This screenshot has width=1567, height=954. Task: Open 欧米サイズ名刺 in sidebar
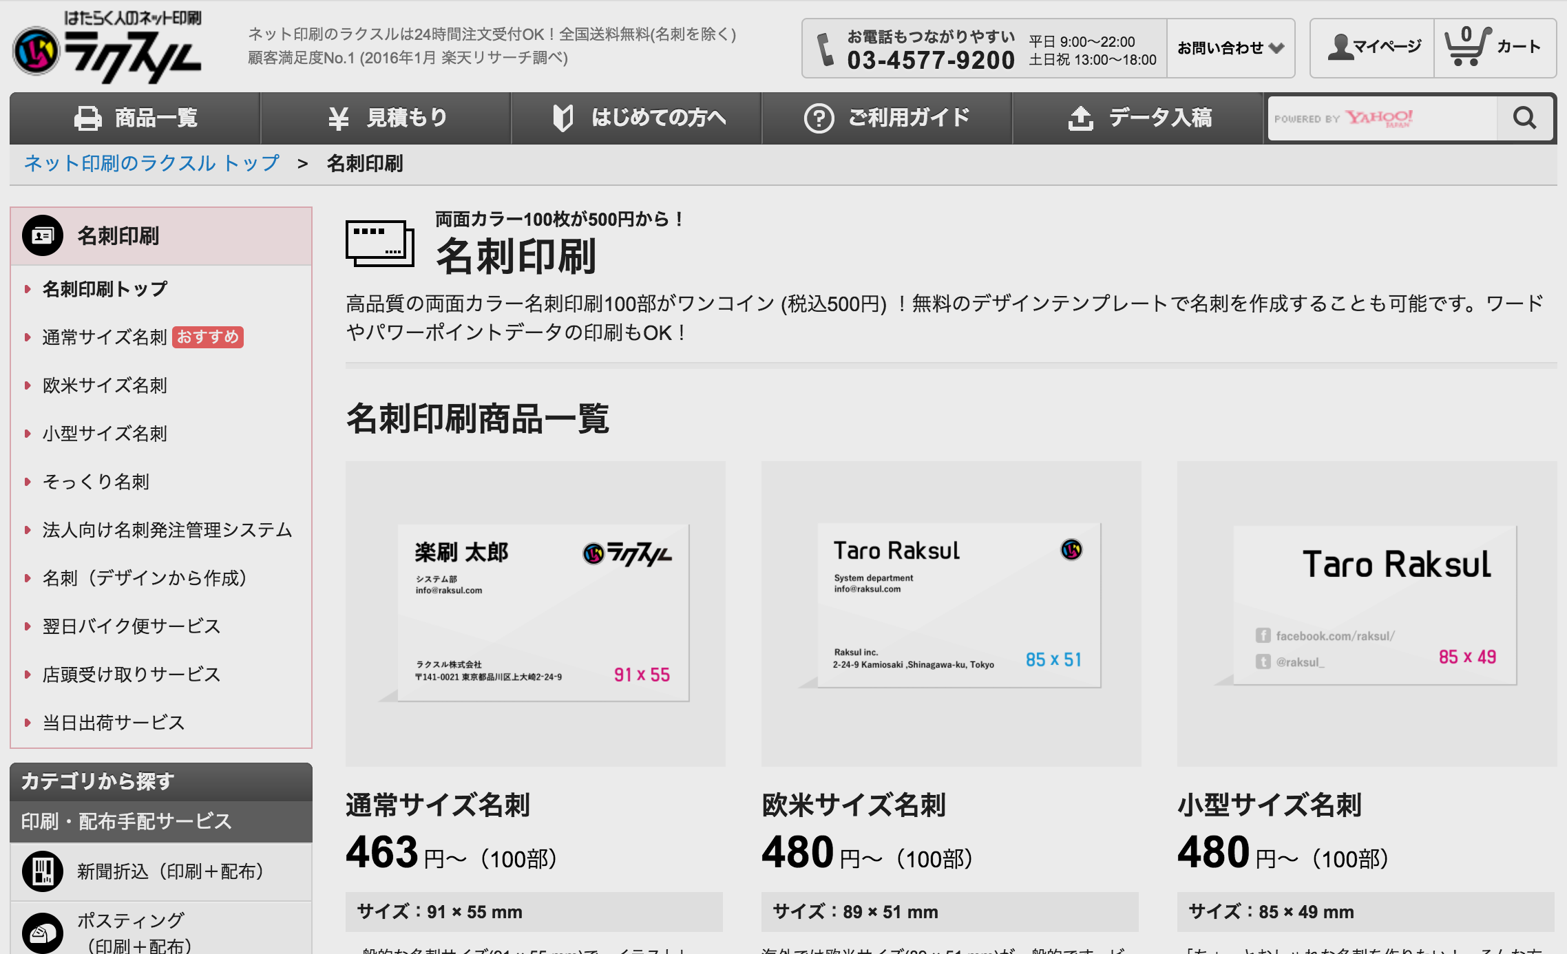pos(105,385)
